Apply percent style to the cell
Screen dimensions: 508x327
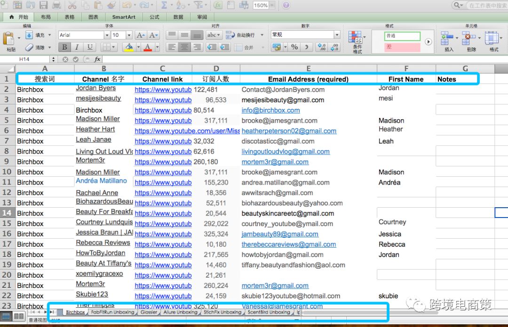294,47
